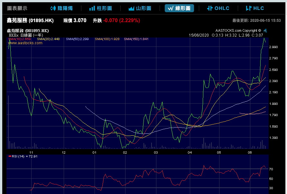This screenshot has height=194, width=287.
Task: Click the 2.190 price axis label
Action: click(273, 92)
